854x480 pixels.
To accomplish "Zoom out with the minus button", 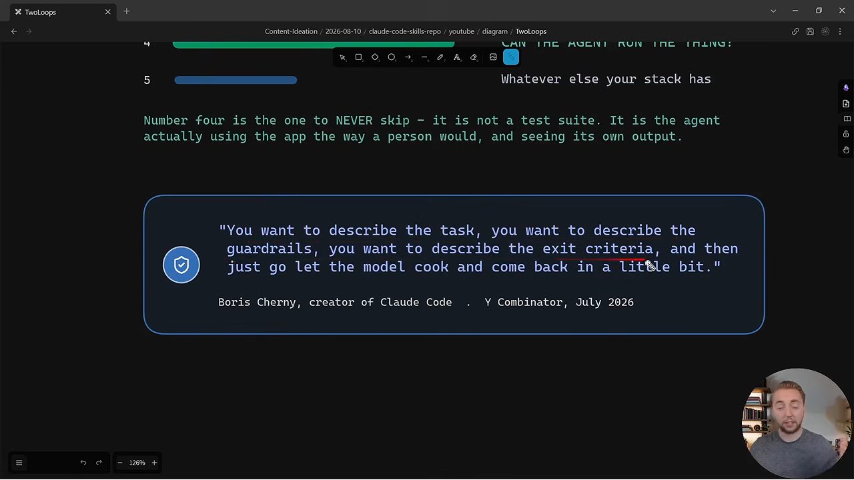I will (120, 463).
